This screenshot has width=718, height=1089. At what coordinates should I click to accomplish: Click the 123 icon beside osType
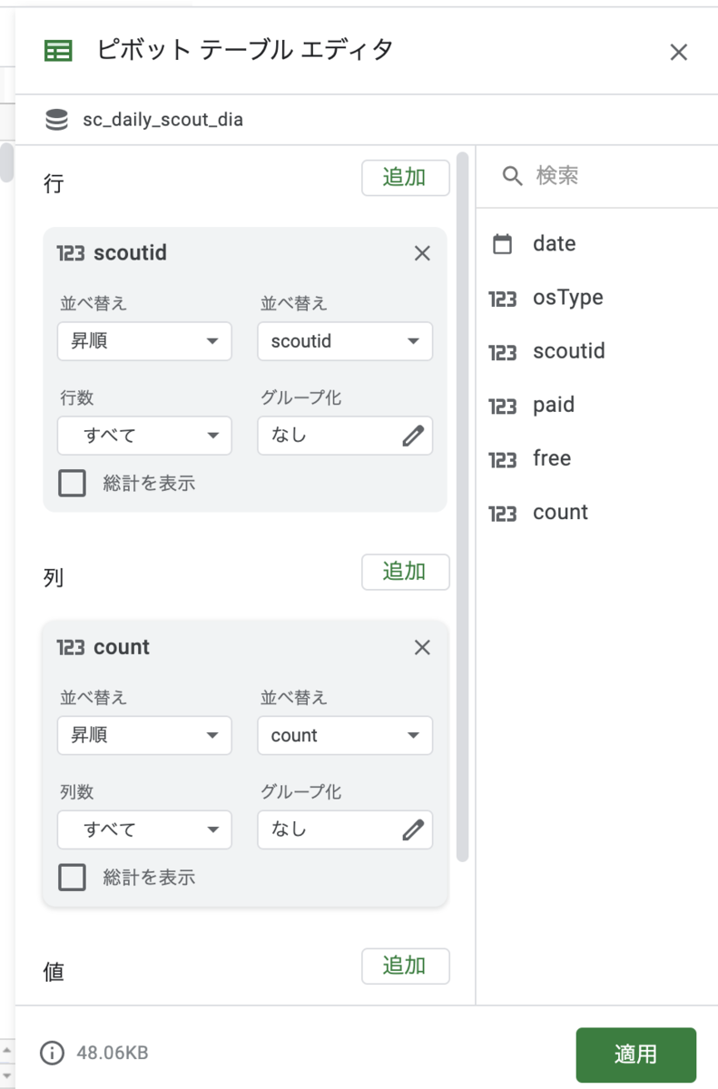coord(502,298)
